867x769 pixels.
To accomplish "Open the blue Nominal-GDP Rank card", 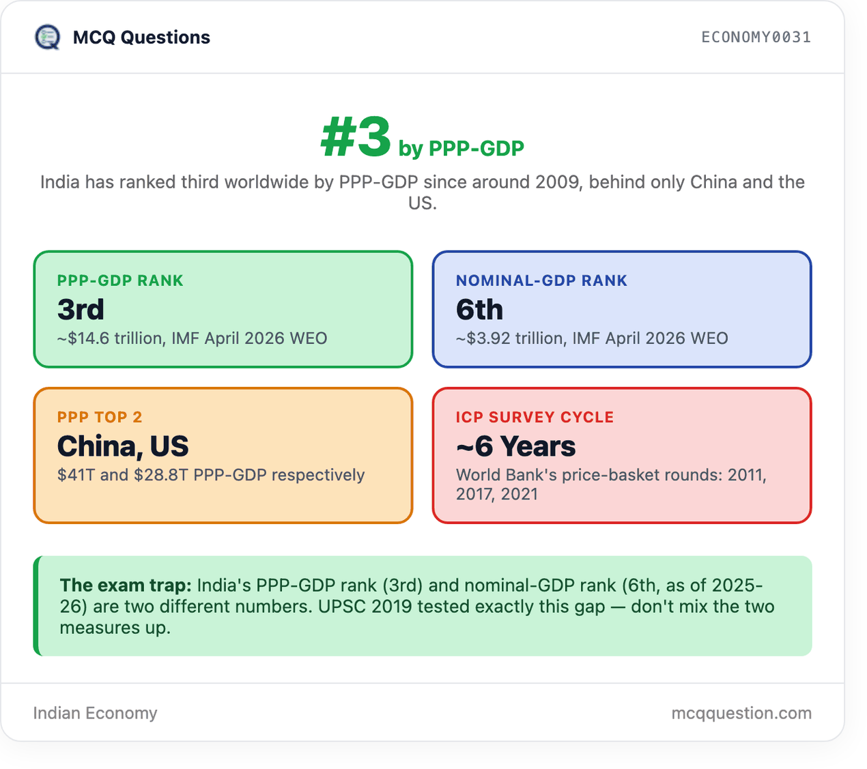I will [622, 309].
